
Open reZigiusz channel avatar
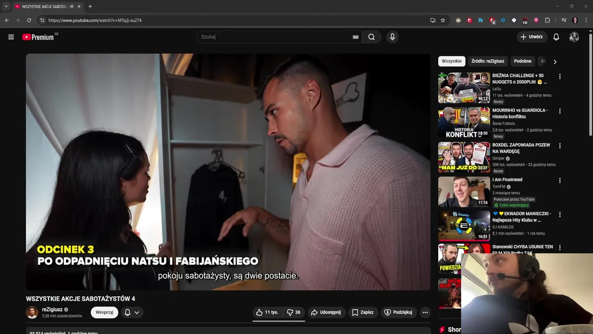(32, 312)
